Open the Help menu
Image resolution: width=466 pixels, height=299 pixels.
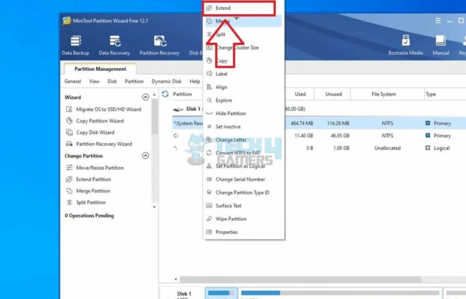195,82
